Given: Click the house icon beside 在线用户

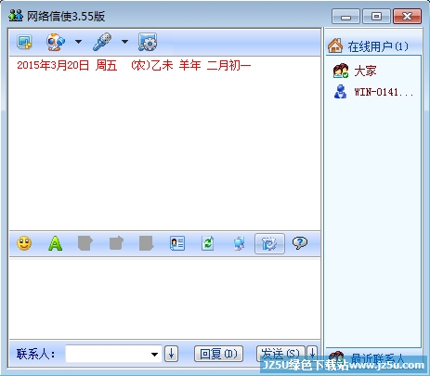Looking at the screenshot, I should click(x=335, y=45).
